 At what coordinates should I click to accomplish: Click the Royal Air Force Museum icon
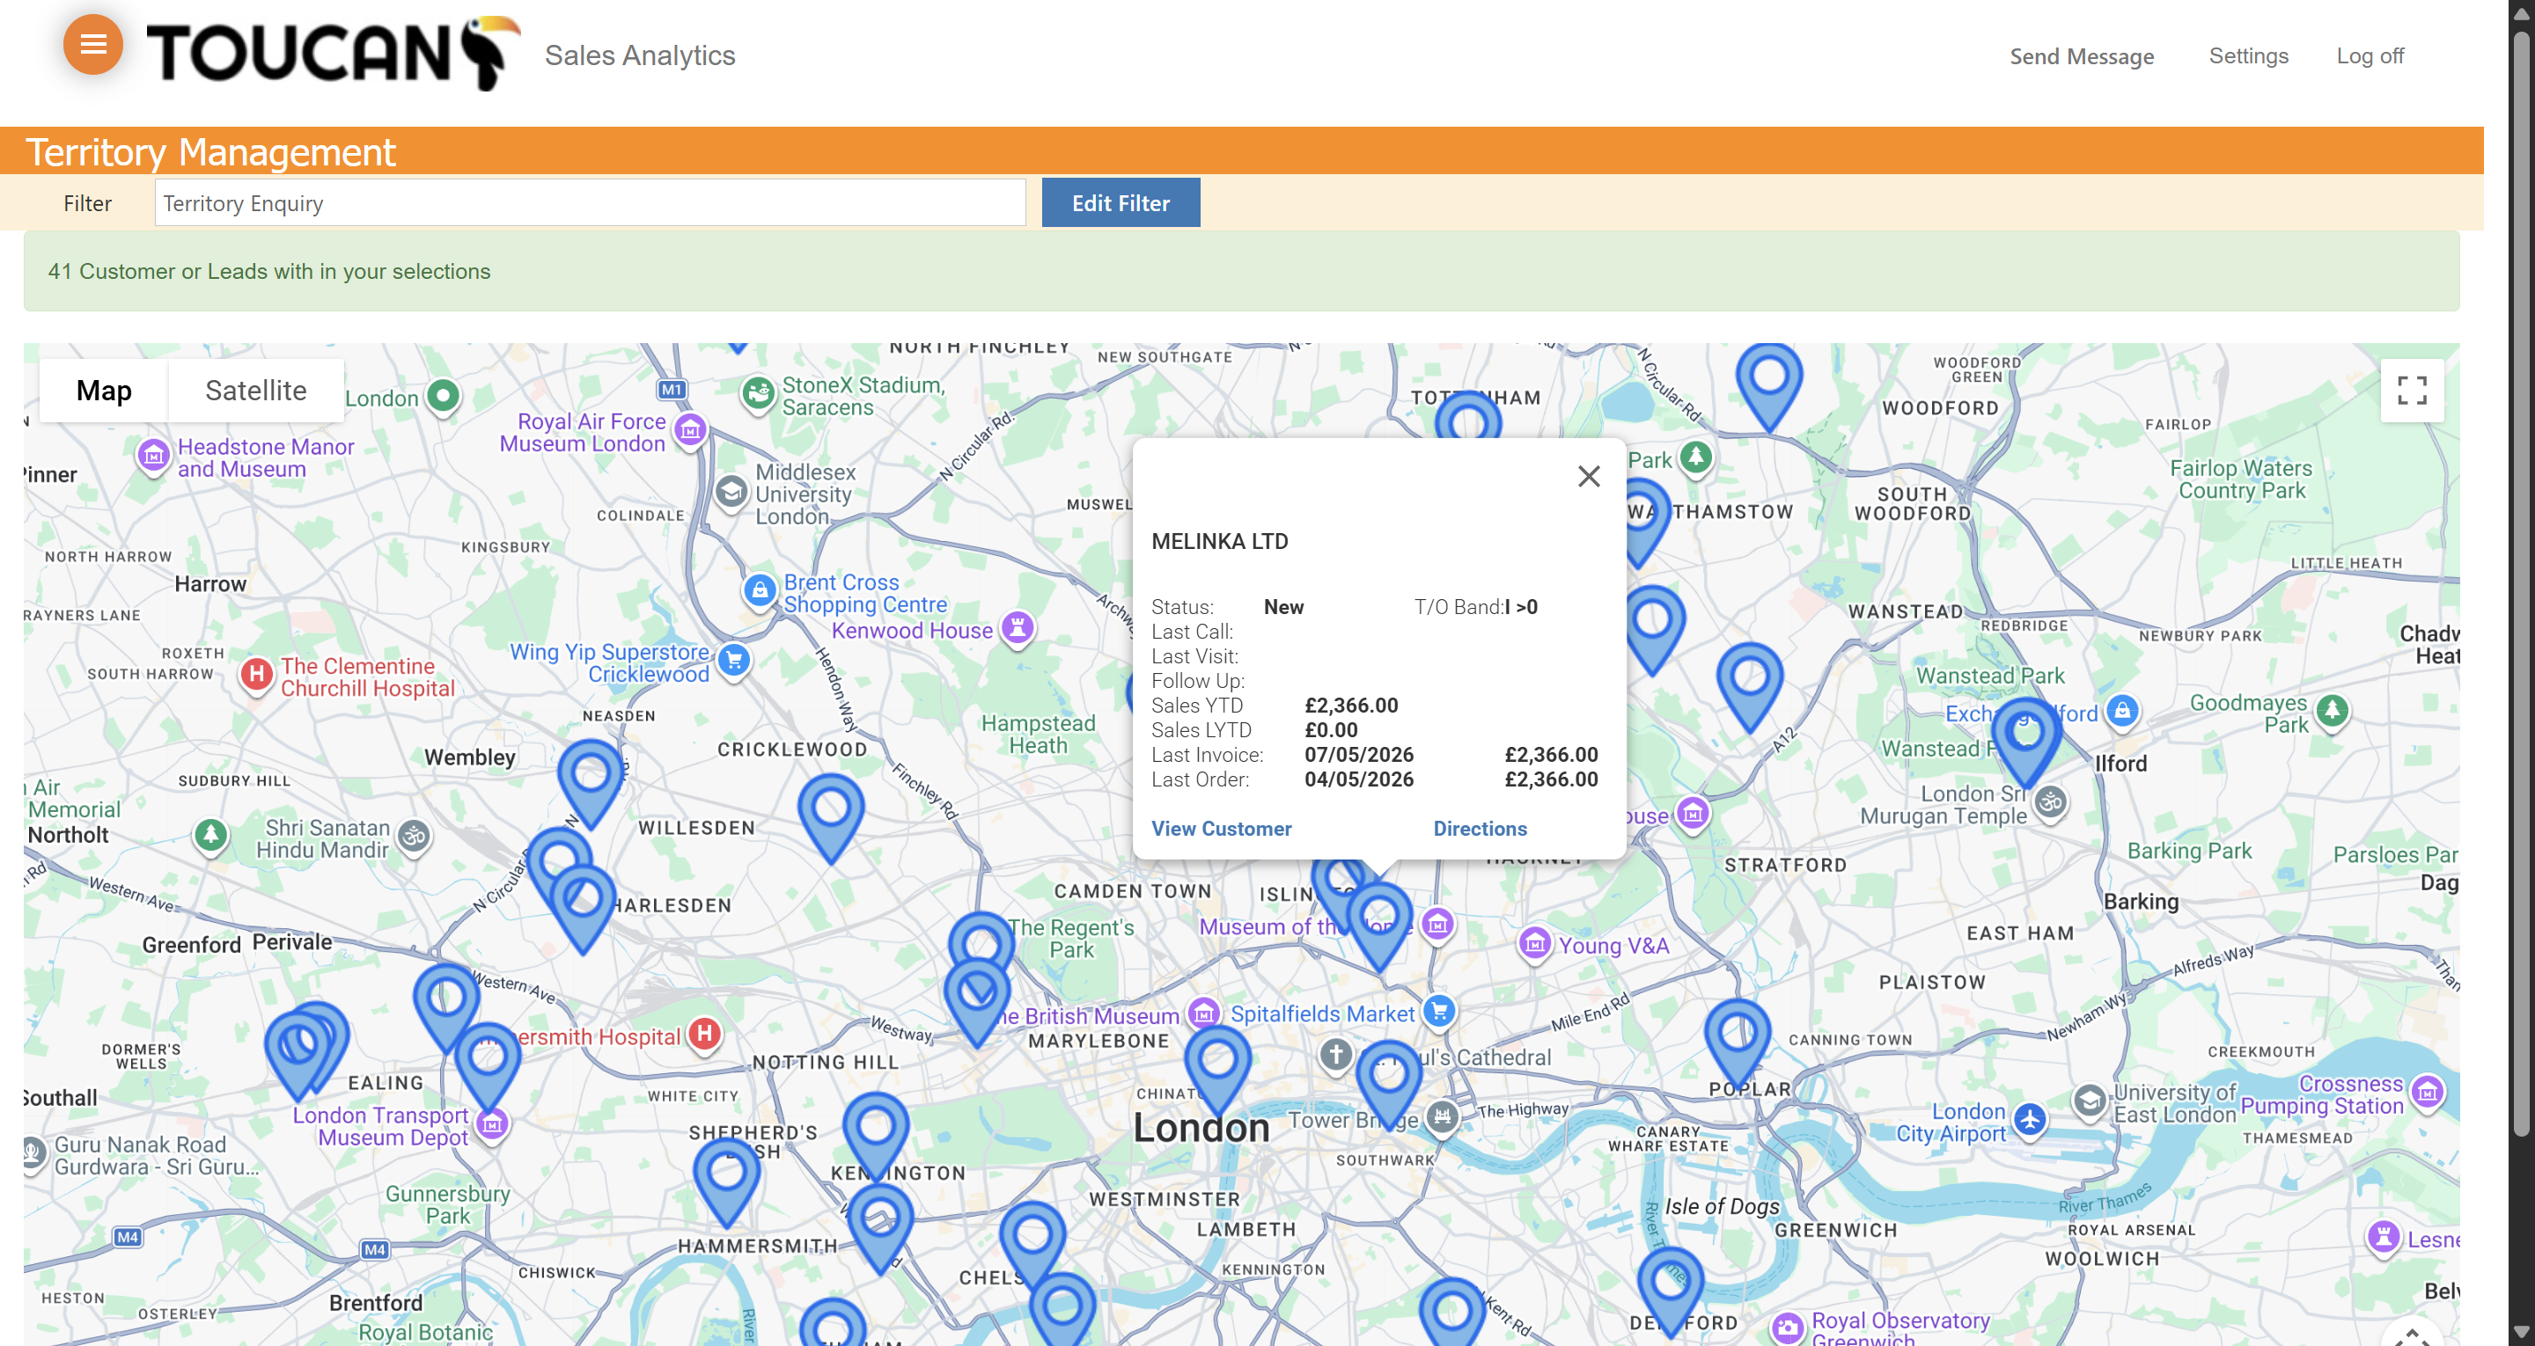pyautogui.click(x=691, y=430)
